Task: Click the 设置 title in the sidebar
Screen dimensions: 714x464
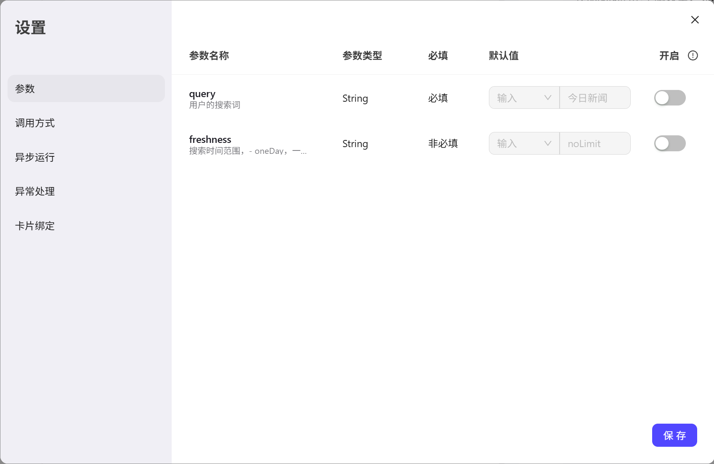Action: [x=30, y=28]
